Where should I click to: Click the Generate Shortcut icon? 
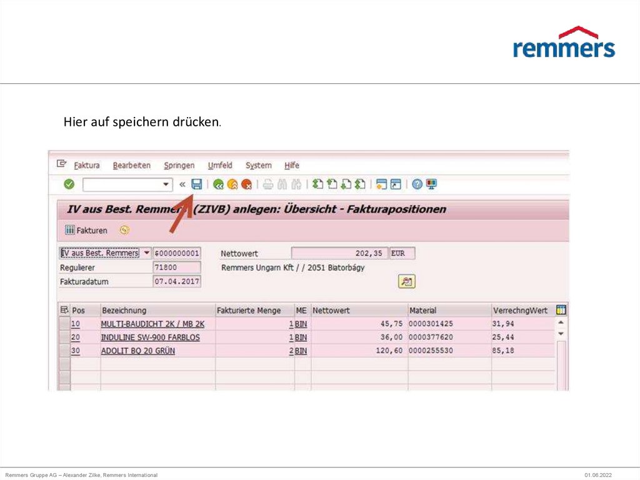pos(396,185)
